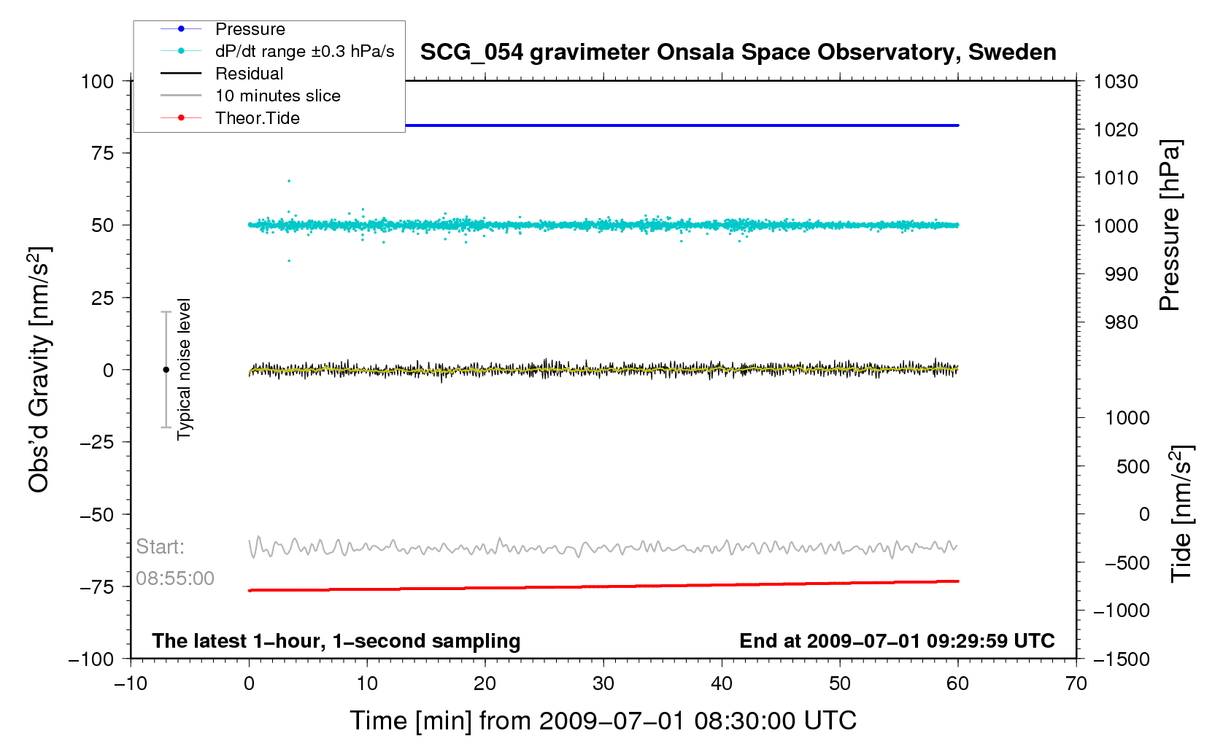Click the SCG_054 gravimeter chart title
The width and height of the screenshot is (1223, 744).
coord(738,53)
